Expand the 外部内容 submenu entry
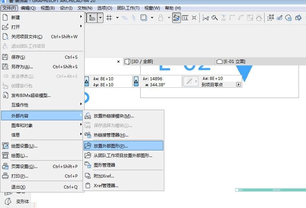Screen dimensions: 306x208 (42, 116)
